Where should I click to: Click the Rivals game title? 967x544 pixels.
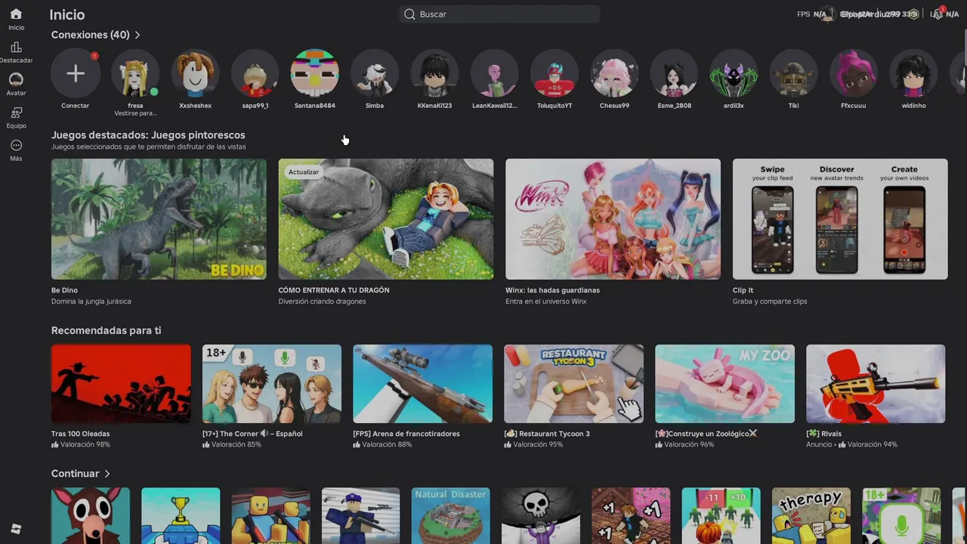point(823,434)
